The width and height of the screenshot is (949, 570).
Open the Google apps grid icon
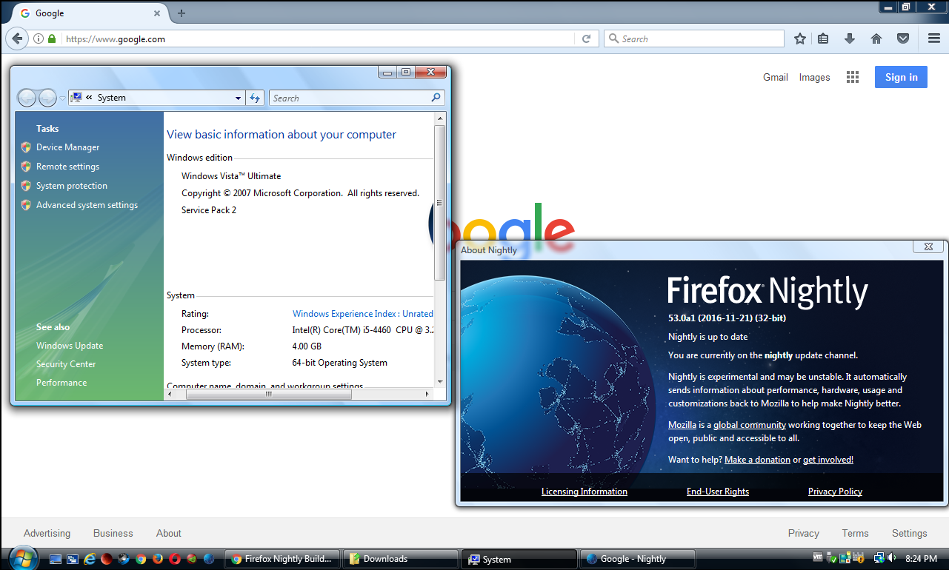pos(853,77)
